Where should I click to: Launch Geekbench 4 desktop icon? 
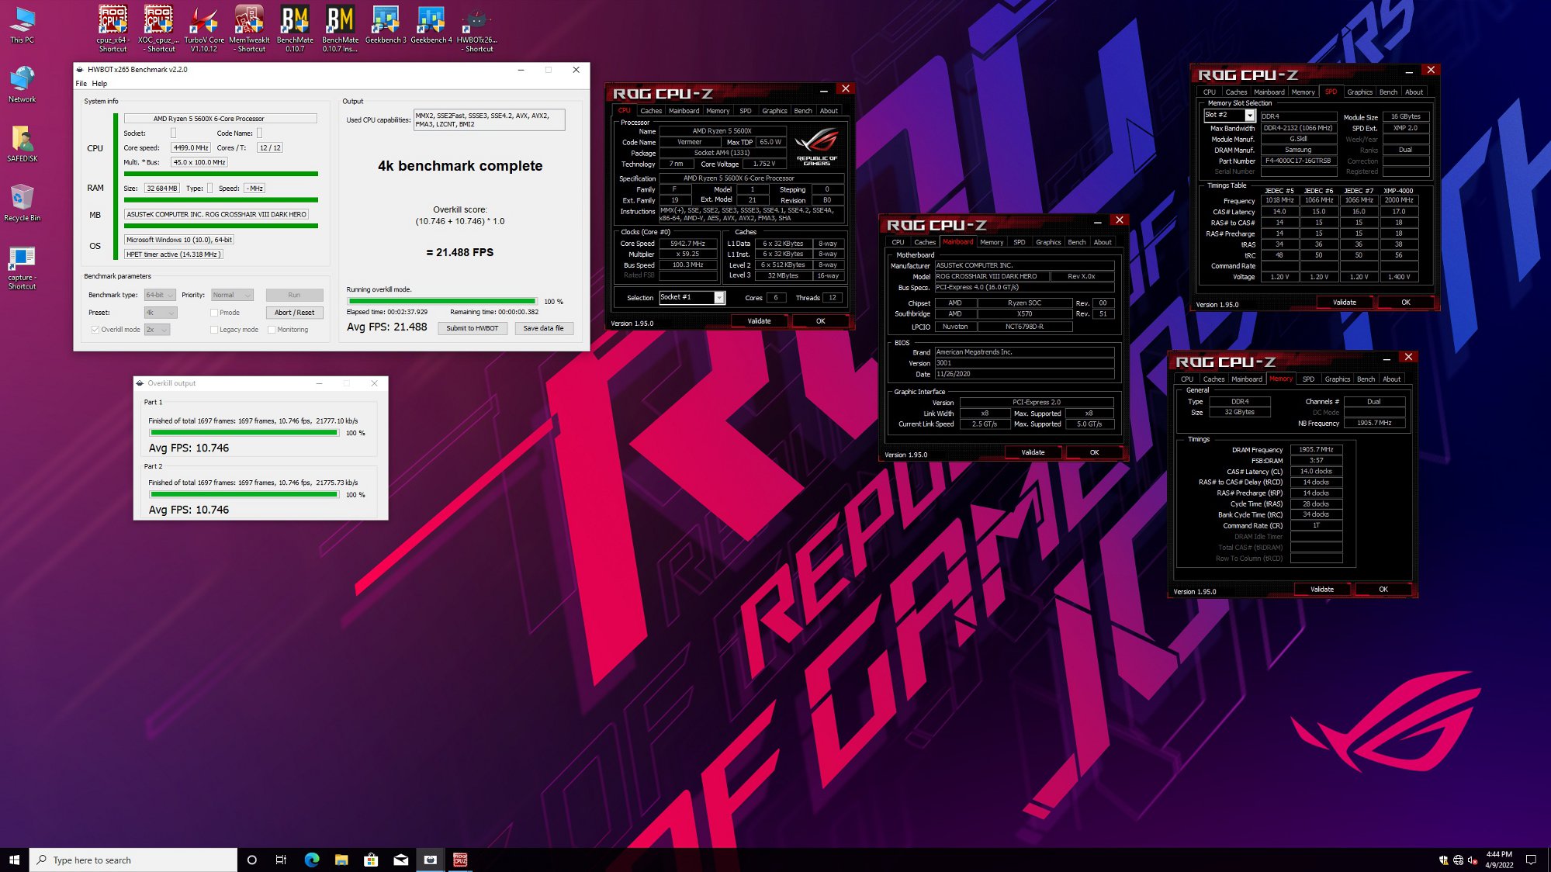coord(431,25)
